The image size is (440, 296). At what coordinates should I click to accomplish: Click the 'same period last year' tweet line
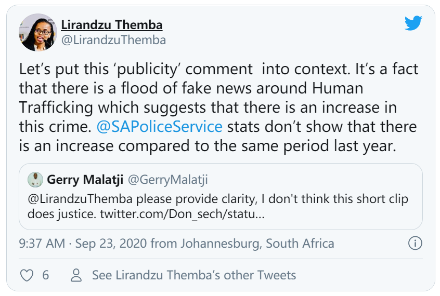point(208,146)
